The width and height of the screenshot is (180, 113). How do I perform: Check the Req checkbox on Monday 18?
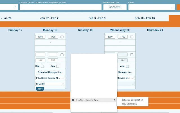[42, 66]
